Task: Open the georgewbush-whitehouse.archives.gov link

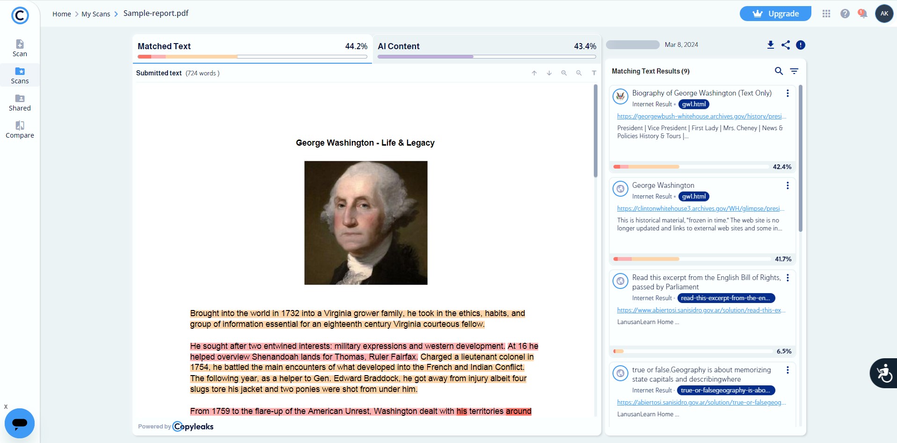Action: click(701, 116)
